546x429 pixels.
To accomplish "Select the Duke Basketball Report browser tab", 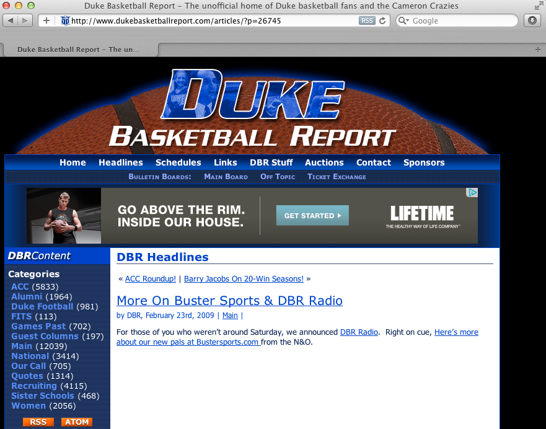I will coord(79,50).
